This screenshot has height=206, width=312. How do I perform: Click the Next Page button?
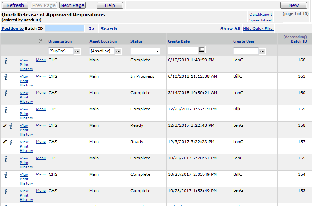click(x=72, y=5)
